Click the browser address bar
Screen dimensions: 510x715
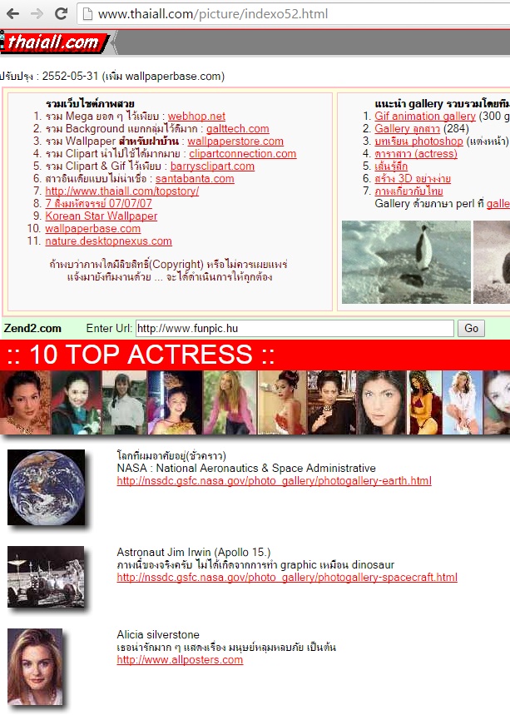click(291, 14)
